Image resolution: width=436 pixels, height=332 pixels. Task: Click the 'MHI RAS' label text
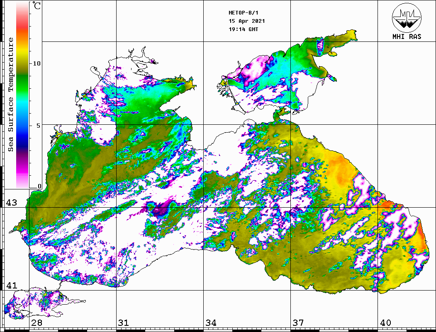(407, 36)
